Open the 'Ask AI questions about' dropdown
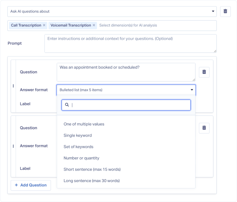Screen dimensions: 237x202 click(x=112, y=12)
